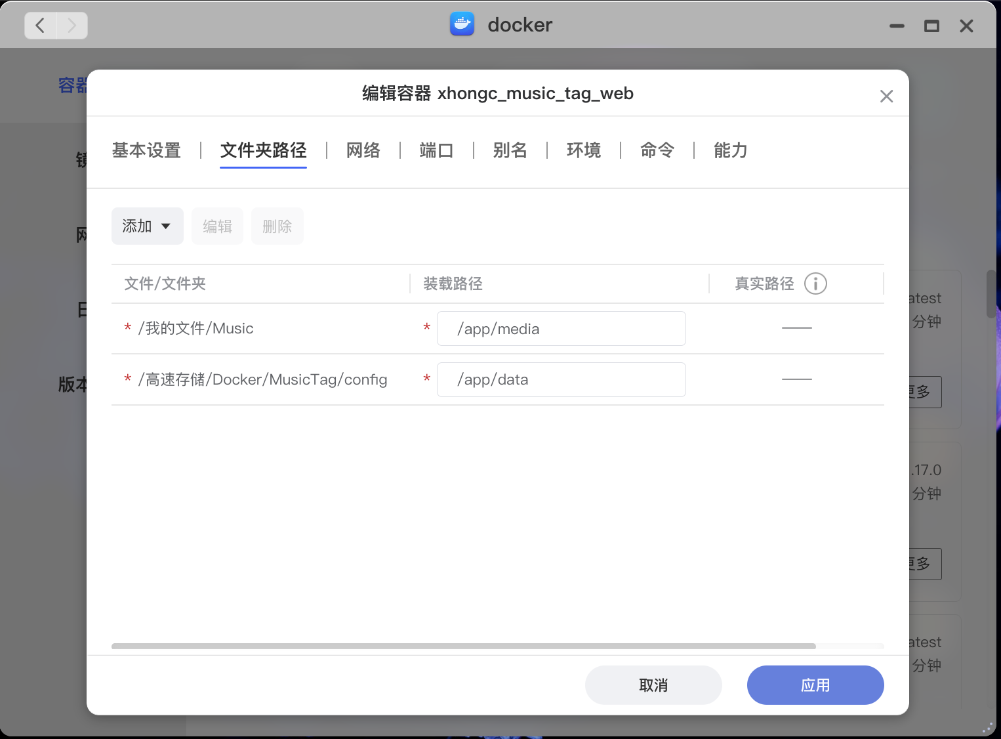Viewport: 1001px width, 739px height.
Task: Minimize the docker window
Action: [x=897, y=26]
